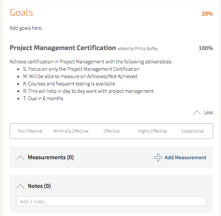Click the Measurements (0) heading text
Image resolution: width=221 pixels, height=216 pixels.
click(51, 158)
